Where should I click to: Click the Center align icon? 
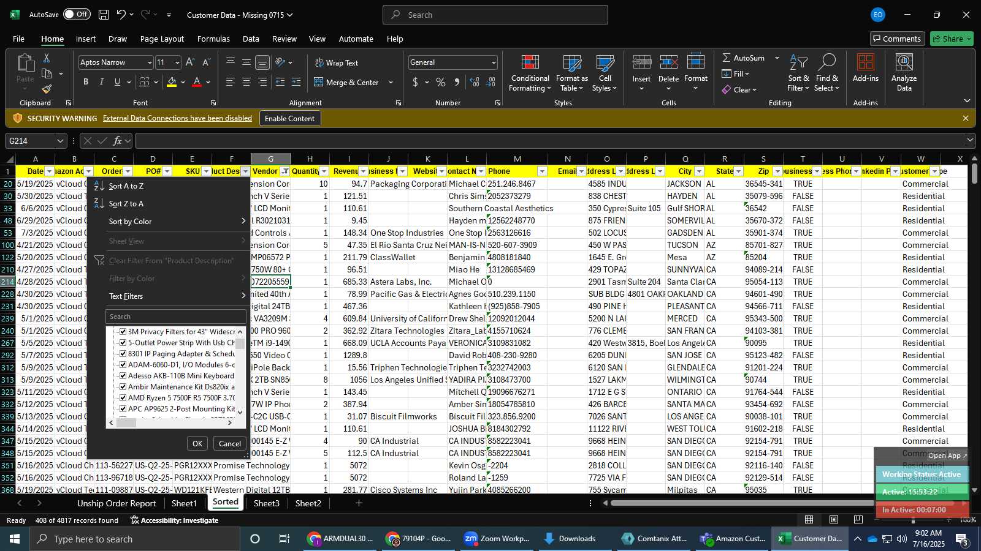click(x=246, y=82)
